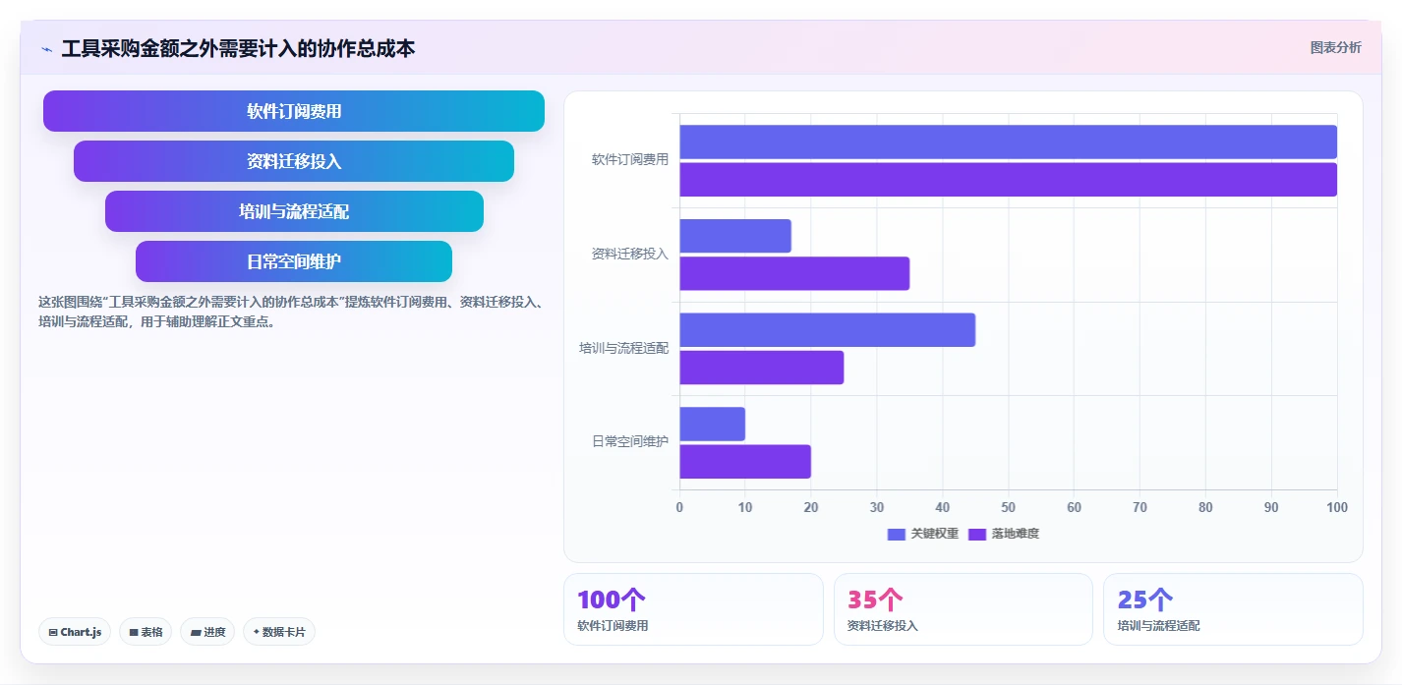Click the 数据卡片 tag chip
The width and height of the screenshot is (1402, 685).
tap(279, 632)
